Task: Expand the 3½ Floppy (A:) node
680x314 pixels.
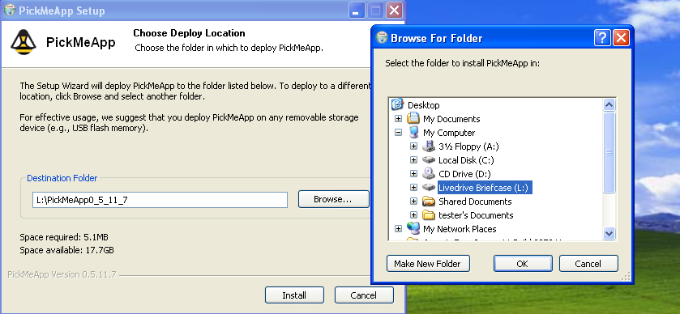Action: pyautogui.click(x=413, y=146)
